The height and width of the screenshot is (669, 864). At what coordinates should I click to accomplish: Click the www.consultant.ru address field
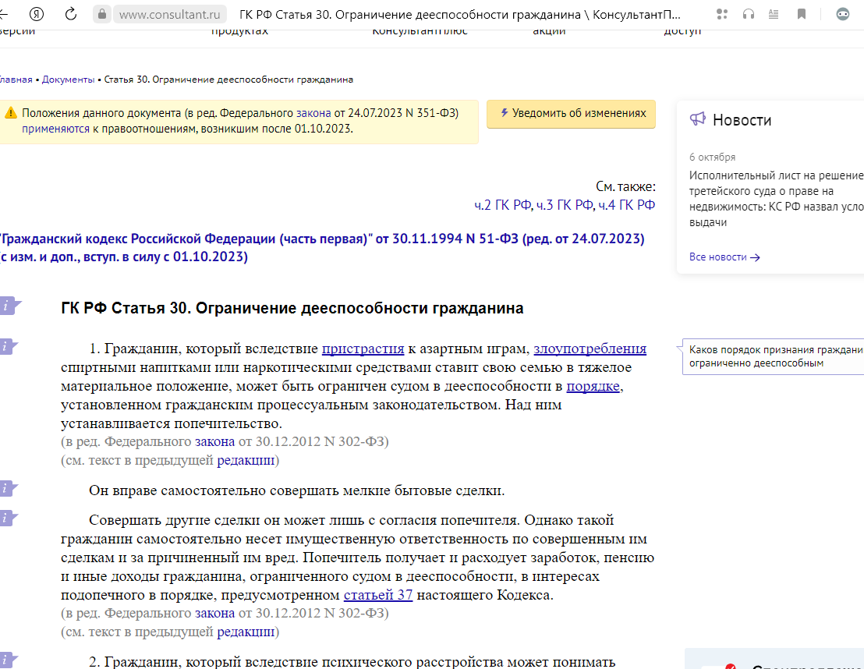(169, 14)
